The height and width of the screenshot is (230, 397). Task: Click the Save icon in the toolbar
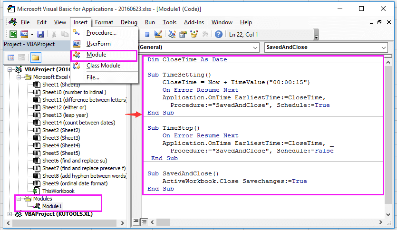40,34
